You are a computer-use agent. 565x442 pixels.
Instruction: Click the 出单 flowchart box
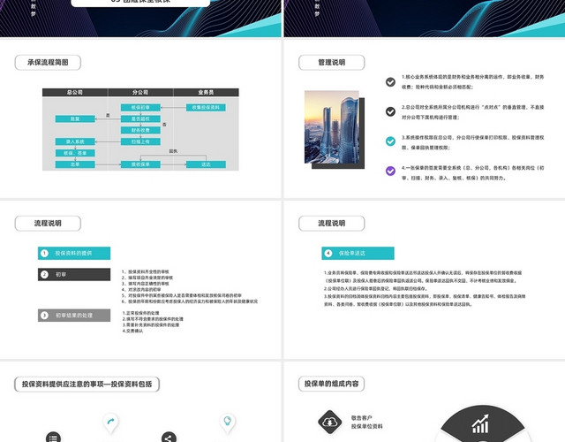tap(75, 164)
